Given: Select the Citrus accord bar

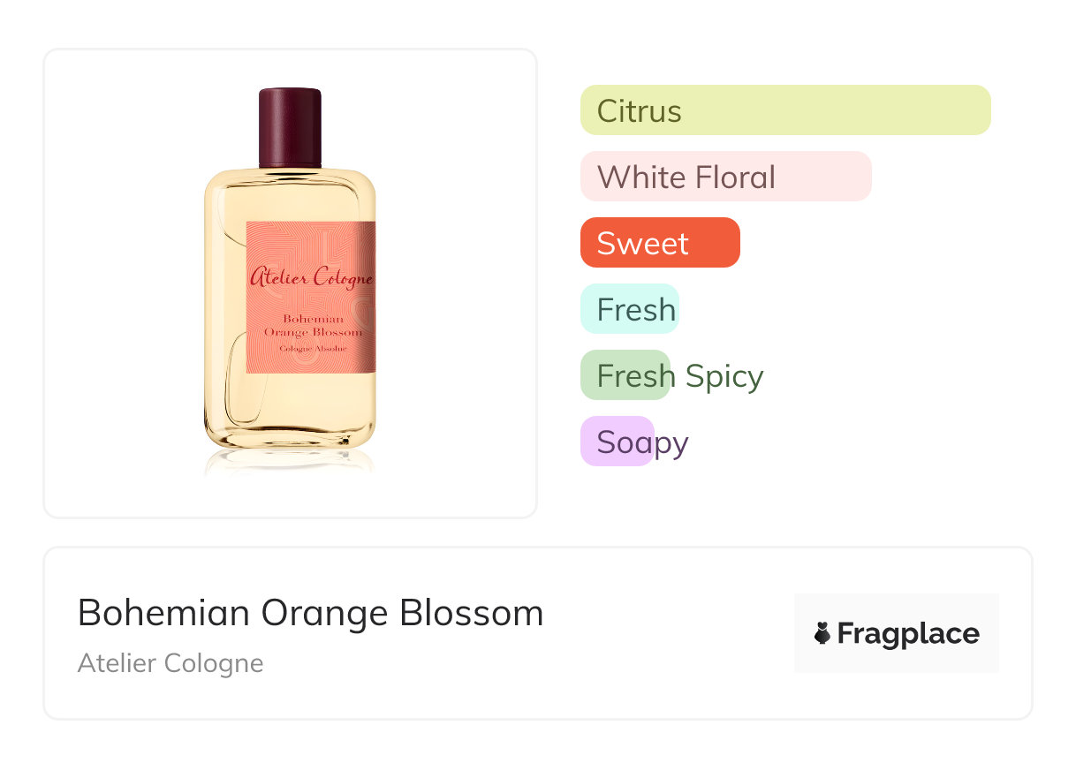Looking at the screenshot, I should click(784, 110).
